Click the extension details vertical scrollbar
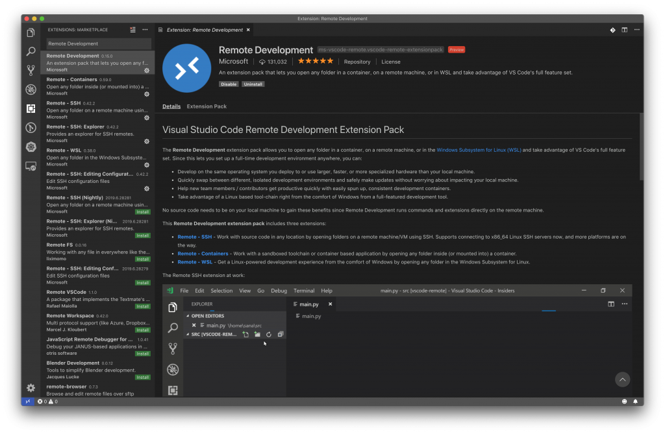Viewport: 665px width, 434px height. coord(642,147)
